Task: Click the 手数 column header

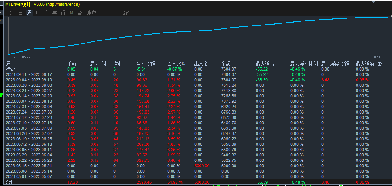Action: tap(72, 64)
